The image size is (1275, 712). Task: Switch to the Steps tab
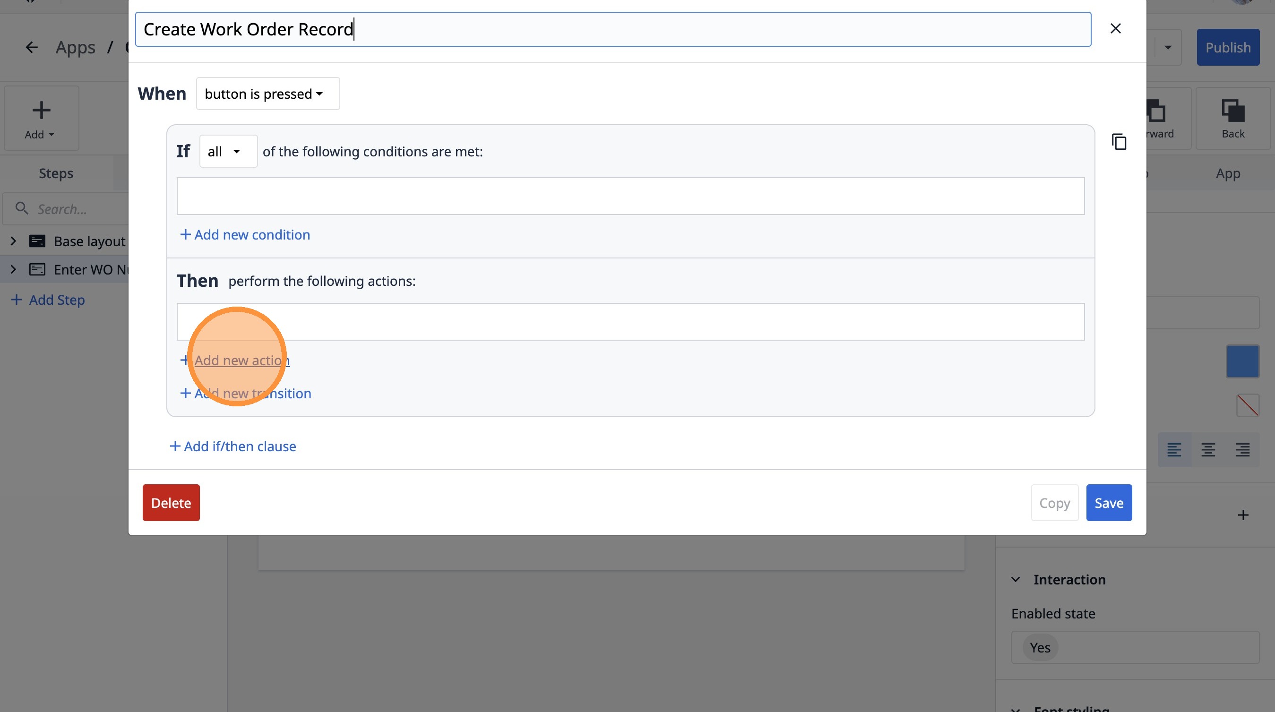[56, 173]
